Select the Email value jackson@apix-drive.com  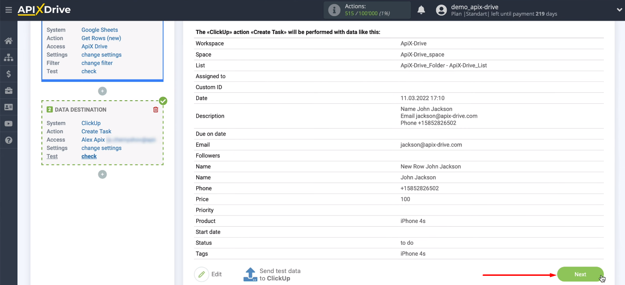click(432, 145)
